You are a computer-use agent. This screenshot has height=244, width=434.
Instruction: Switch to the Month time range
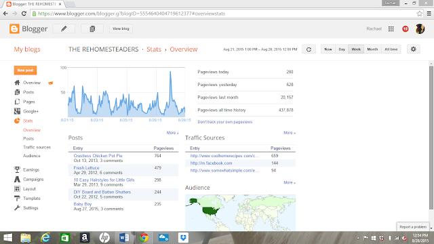(x=372, y=49)
